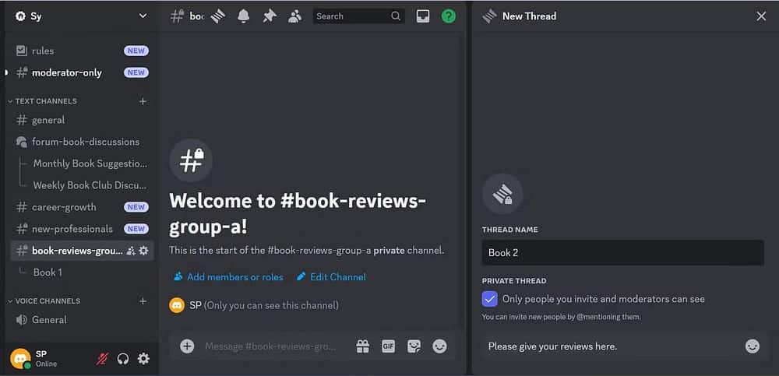Toggle deafen headphones icon
The image size is (779, 376).
(x=123, y=359)
